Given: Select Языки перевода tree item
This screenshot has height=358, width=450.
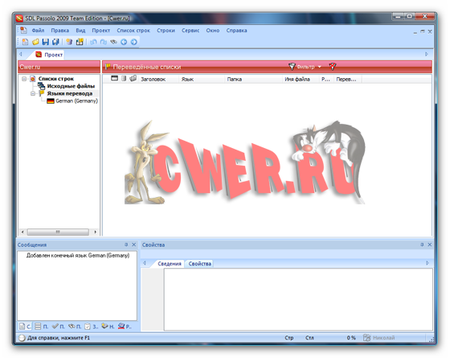Looking at the screenshot, I should point(70,93).
